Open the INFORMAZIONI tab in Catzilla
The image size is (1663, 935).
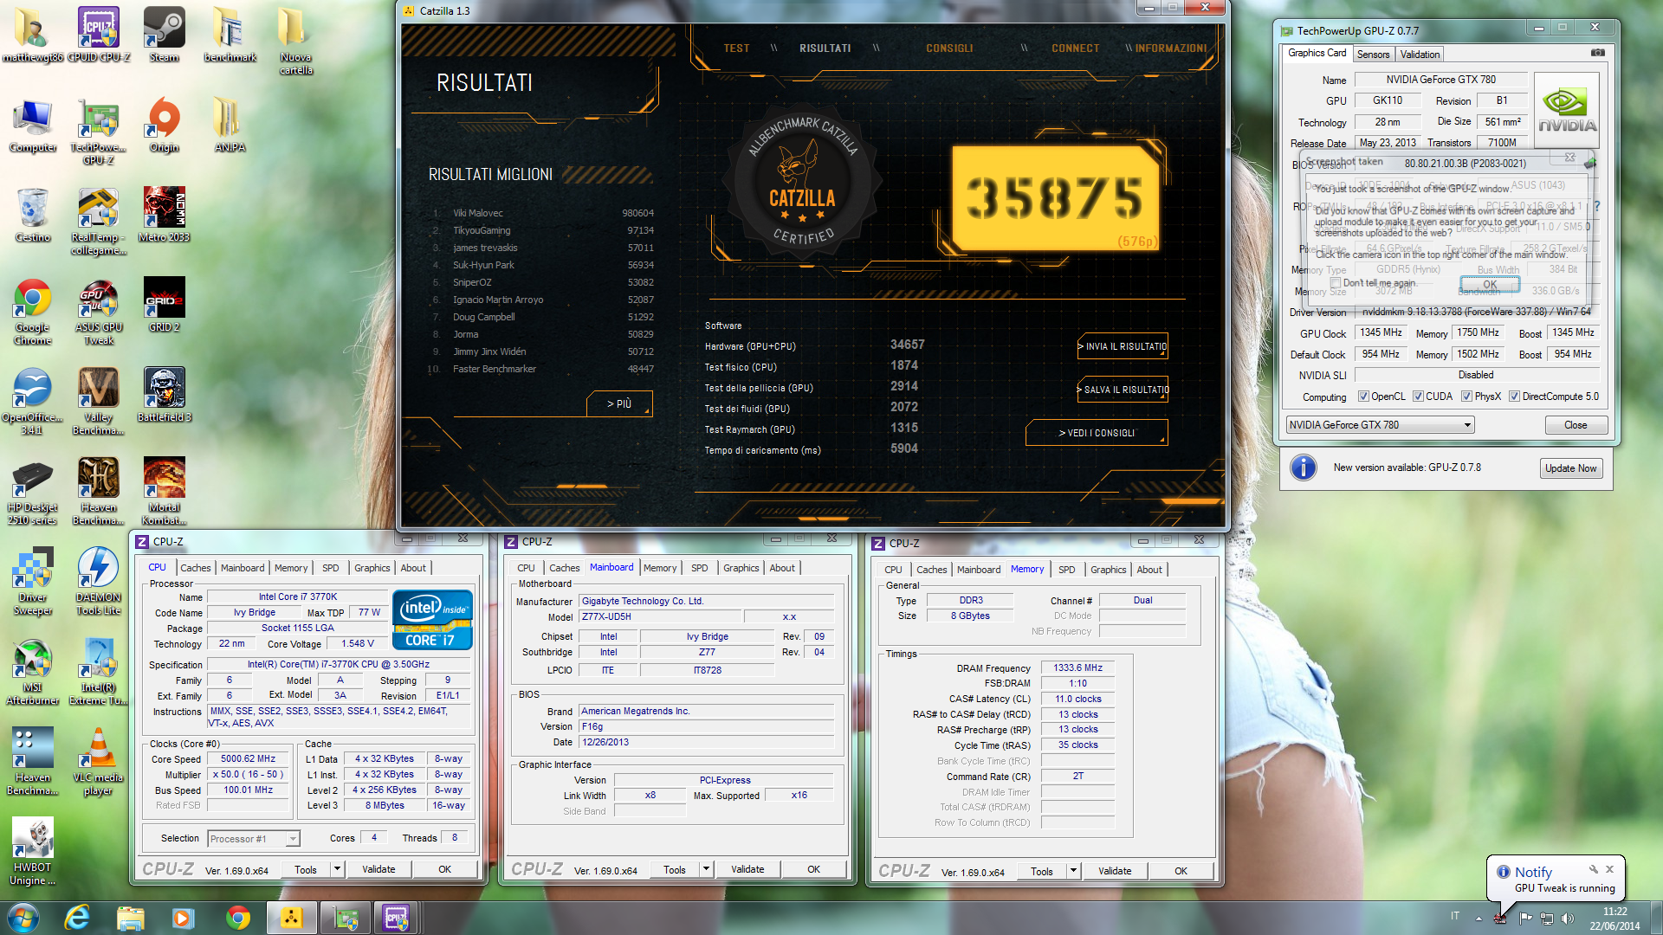click(1171, 48)
